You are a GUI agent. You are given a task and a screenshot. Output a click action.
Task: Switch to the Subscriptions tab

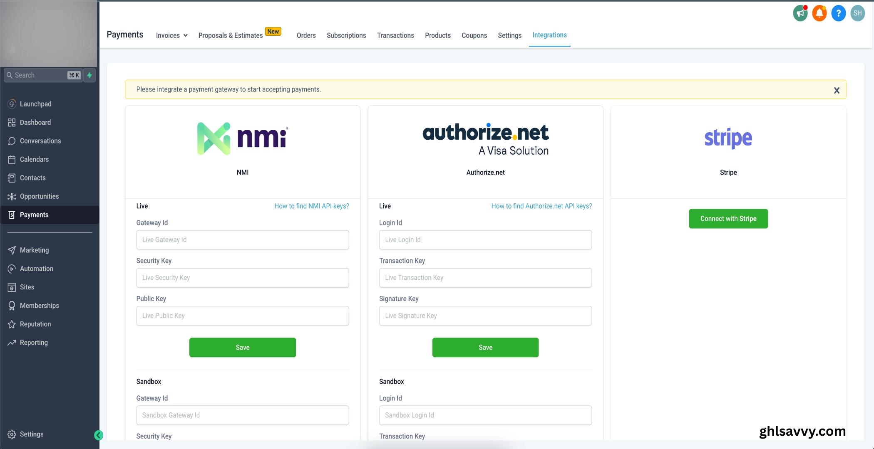(346, 35)
